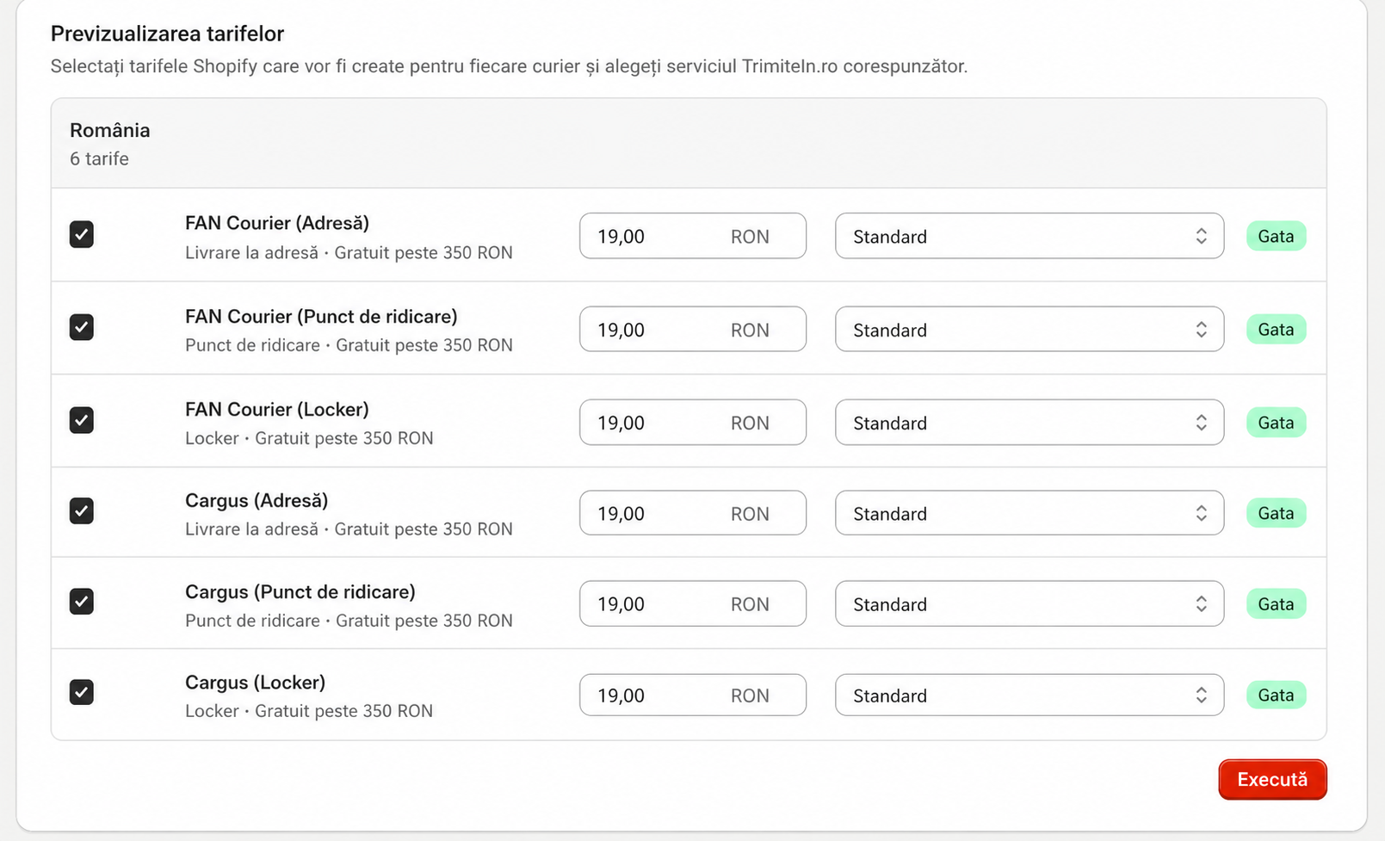Click the '6 tarife' count text
Image resolution: width=1385 pixels, height=841 pixels.
click(x=99, y=158)
